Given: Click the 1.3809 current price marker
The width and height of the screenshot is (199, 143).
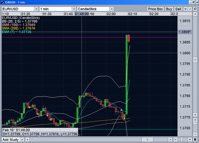Looking at the screenshot, I should (185, 32).
